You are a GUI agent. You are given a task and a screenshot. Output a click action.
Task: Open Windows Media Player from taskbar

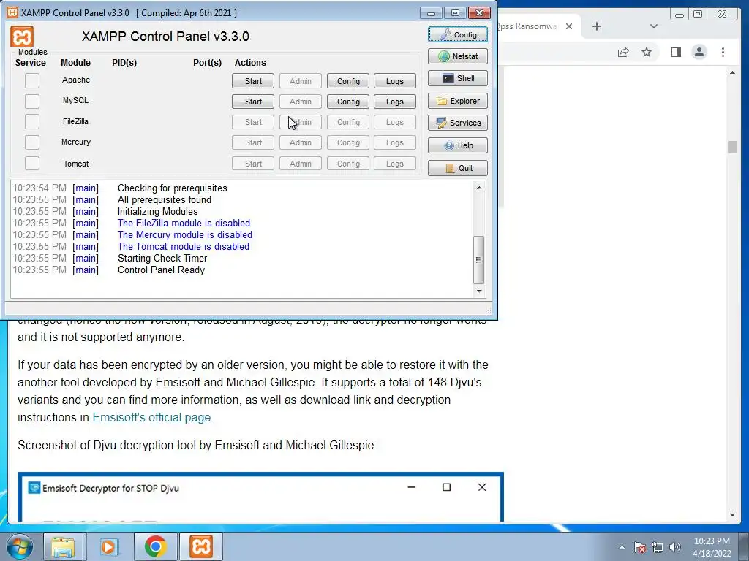click(x=108, y=546)
